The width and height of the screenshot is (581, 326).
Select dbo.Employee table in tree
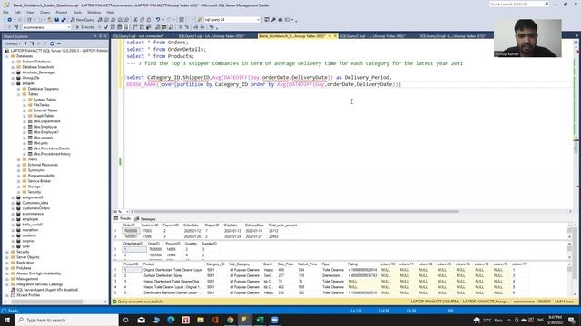[x=45, y=127]
